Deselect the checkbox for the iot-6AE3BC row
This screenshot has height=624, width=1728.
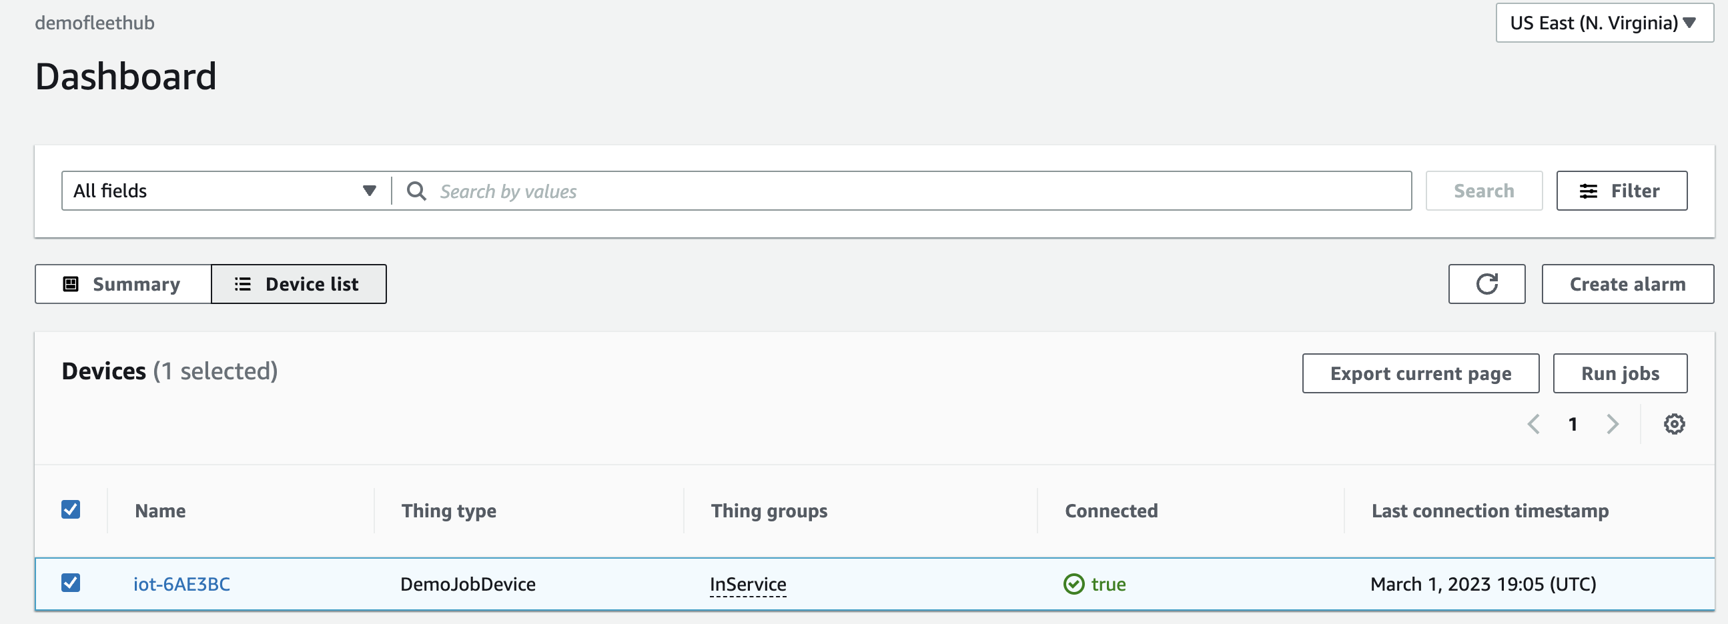coord(71,583)
